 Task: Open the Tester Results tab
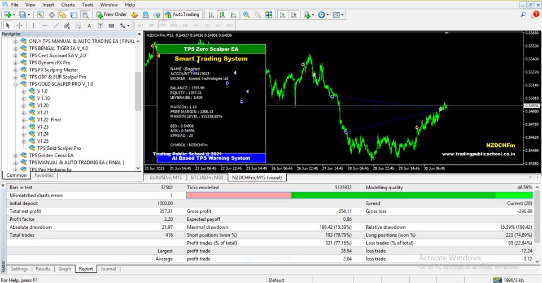click(43, 269)
